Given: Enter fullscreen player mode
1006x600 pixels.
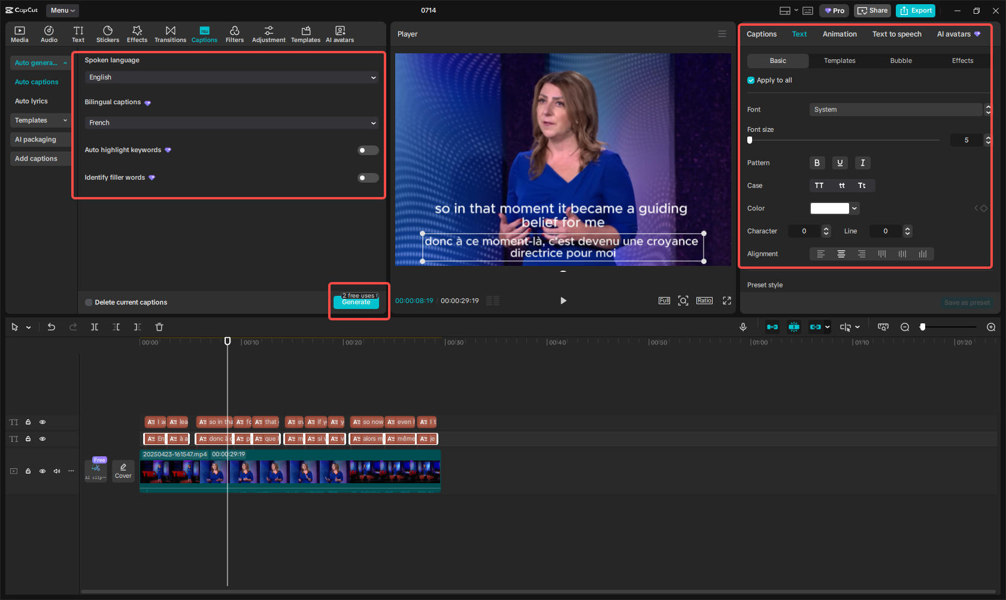Looking at the screenshot, I should coord(727,301).
